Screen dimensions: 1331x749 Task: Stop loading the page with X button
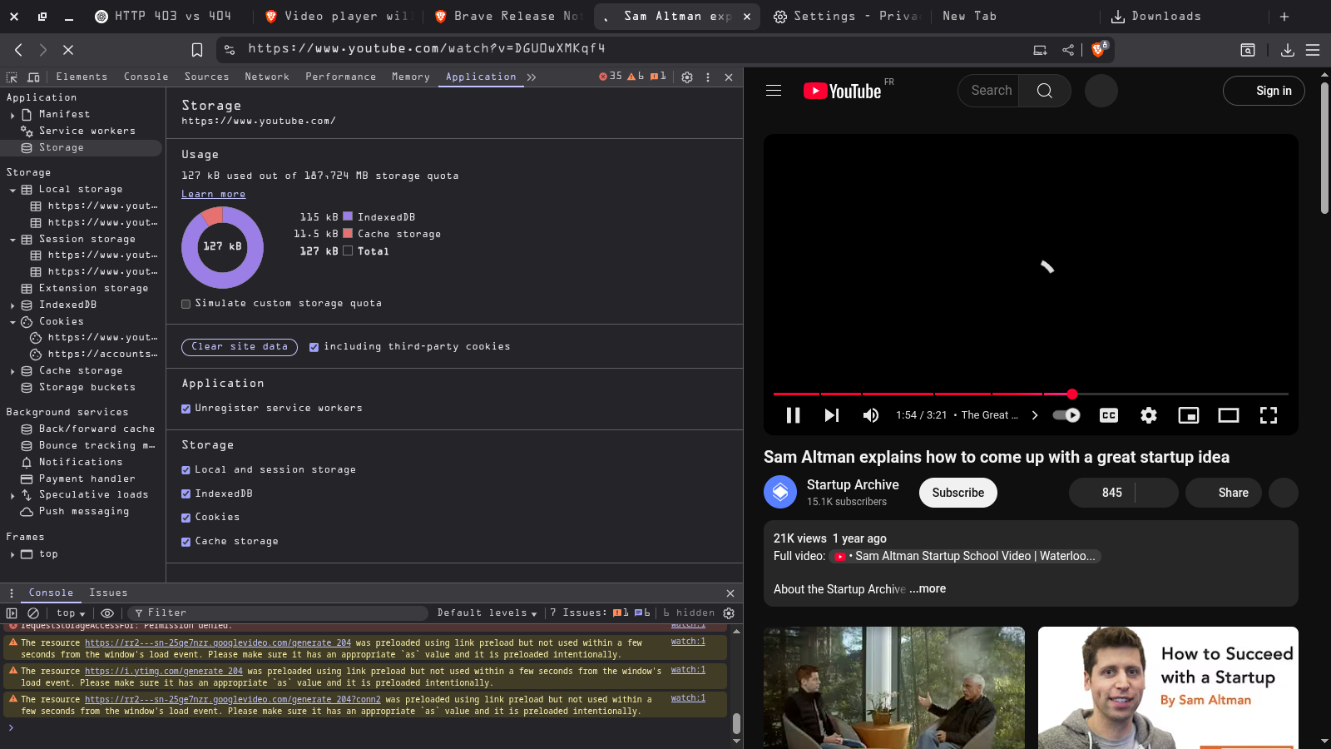[x=68, y=50]
